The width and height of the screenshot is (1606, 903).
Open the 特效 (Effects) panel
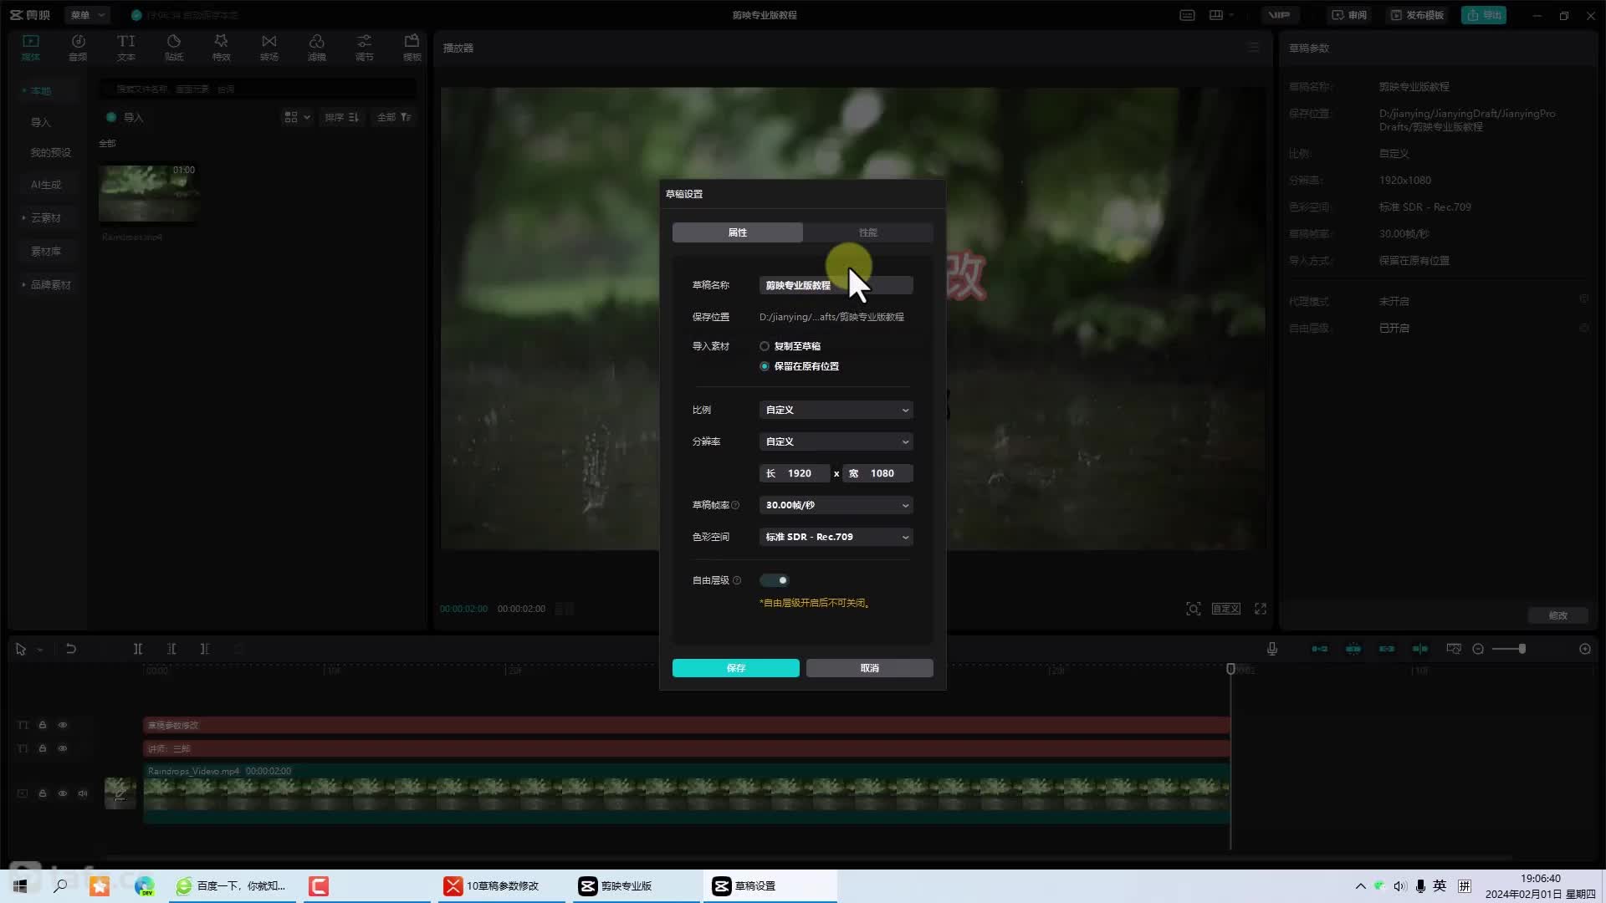221,48
